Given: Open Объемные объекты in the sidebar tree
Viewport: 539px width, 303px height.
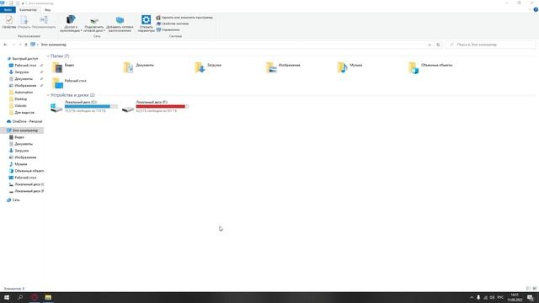Looking at the screenshot, I should click(26, 171).
